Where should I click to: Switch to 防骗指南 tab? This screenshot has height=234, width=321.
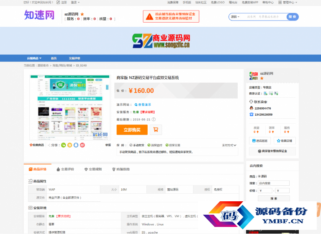[x=121, y=169]
